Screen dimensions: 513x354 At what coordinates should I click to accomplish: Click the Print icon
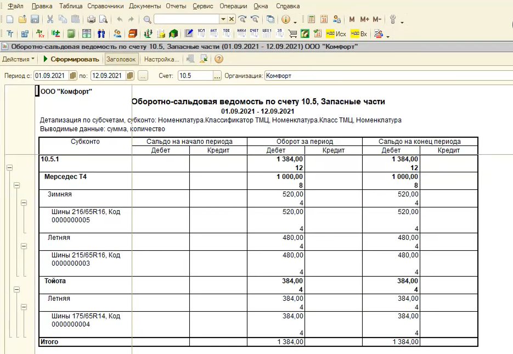pos(91,19)
